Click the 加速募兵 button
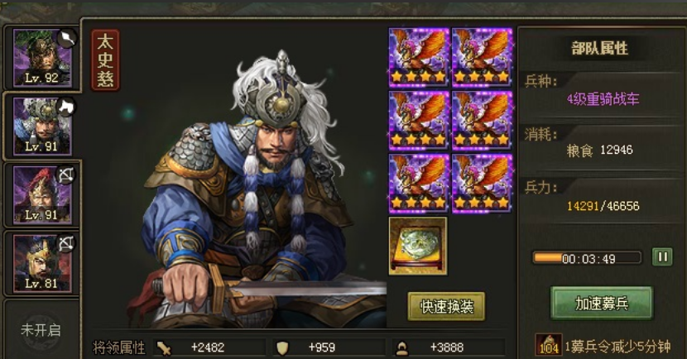Image resolution: width=687 pixels, height=359 pixels. click(602, 303)
